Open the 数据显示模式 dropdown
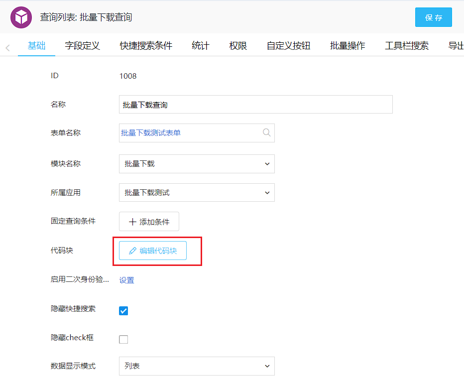The width and height of the screenshot is (464, 387). 197,366
